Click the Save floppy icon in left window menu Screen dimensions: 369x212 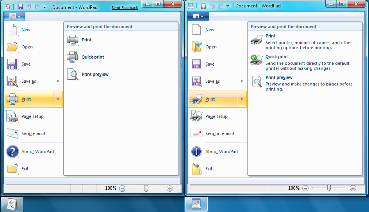tap(12, 64)
